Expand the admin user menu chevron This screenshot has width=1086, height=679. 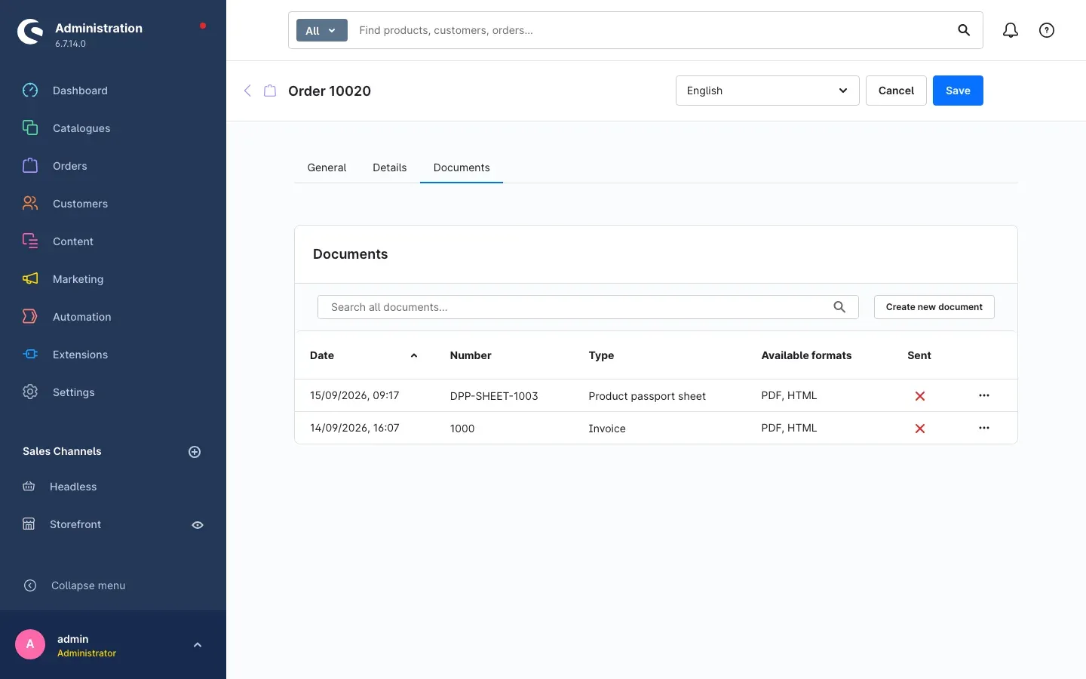coord(198,645)
